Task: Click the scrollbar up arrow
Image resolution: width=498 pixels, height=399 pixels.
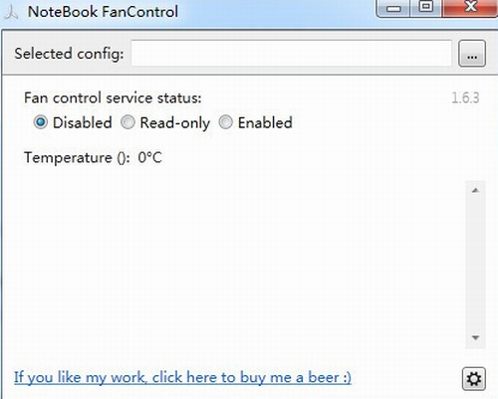Action: [475, 190]
